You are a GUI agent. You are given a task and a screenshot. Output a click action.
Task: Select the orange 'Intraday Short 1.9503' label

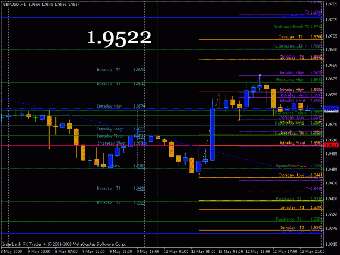(301, 142)
